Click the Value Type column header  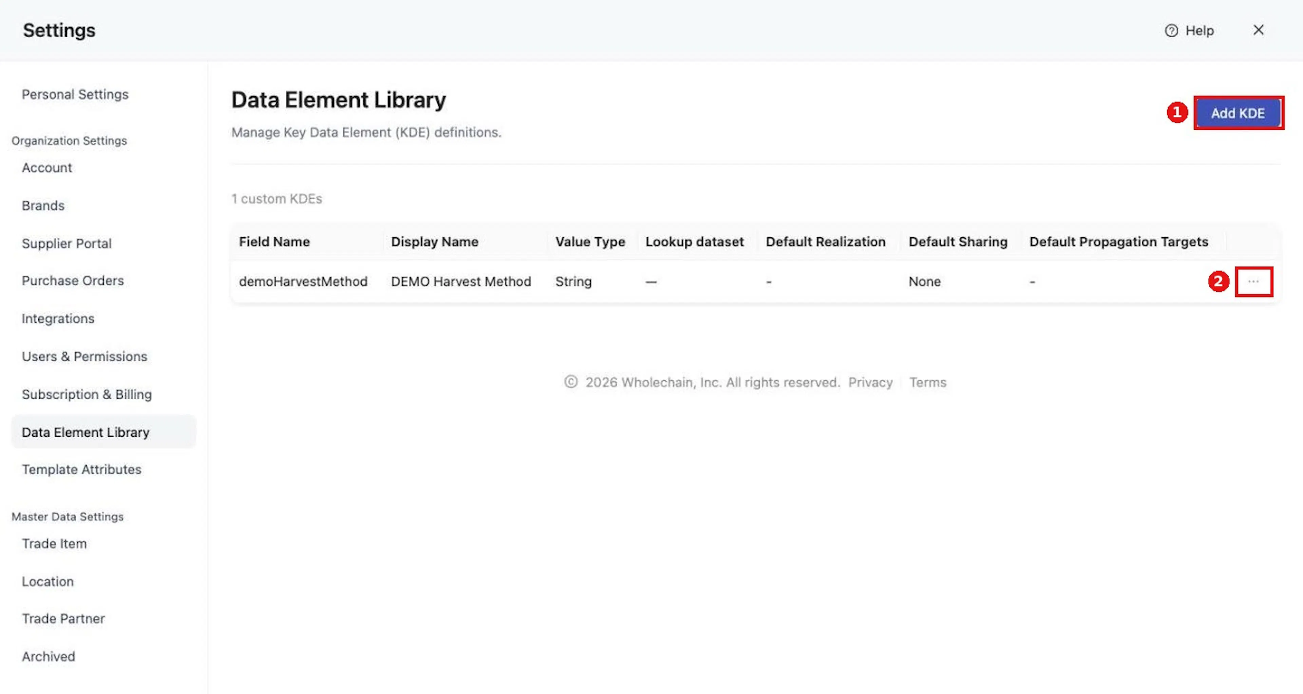pos(590,242)
